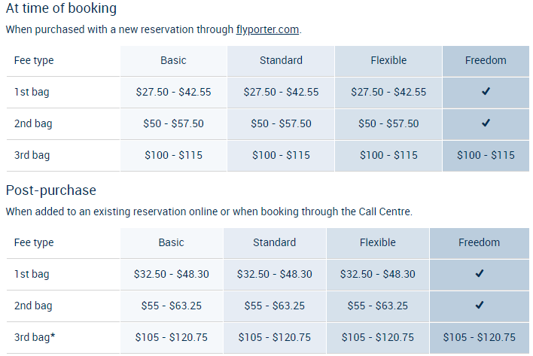The image size is (533, 356).
Task: Click Freedom 3rd bag price $100 - $115
Action: pyautogui.click(x=486, y=155)
